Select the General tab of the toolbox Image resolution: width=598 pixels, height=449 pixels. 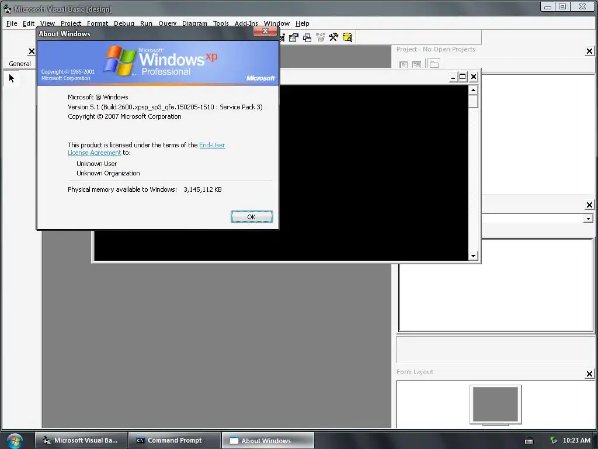pyautogui.click(x=20, y=64)
